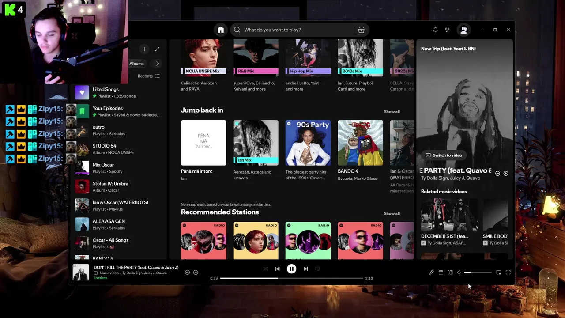Click New Trip (feat. Yeat) panel header

(x=448, y=49)
